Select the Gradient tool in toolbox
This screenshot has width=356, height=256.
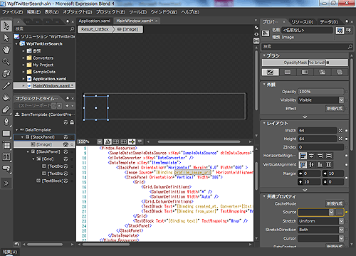pos(6,110)
